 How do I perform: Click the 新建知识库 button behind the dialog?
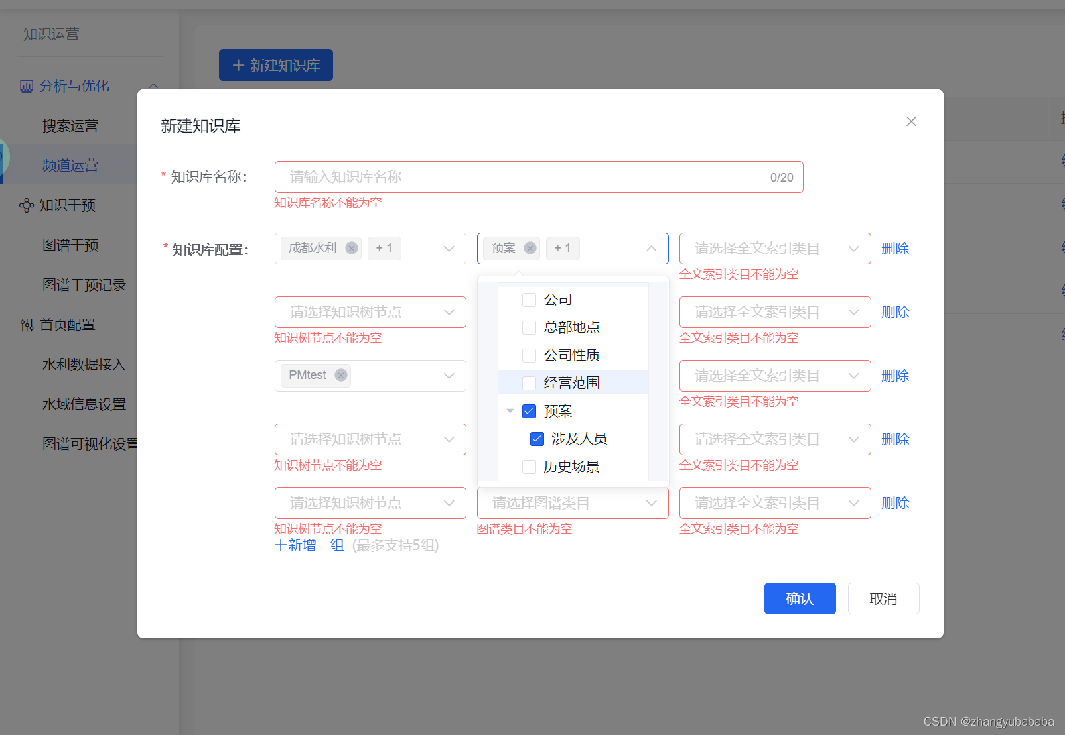tap(276, 65)
